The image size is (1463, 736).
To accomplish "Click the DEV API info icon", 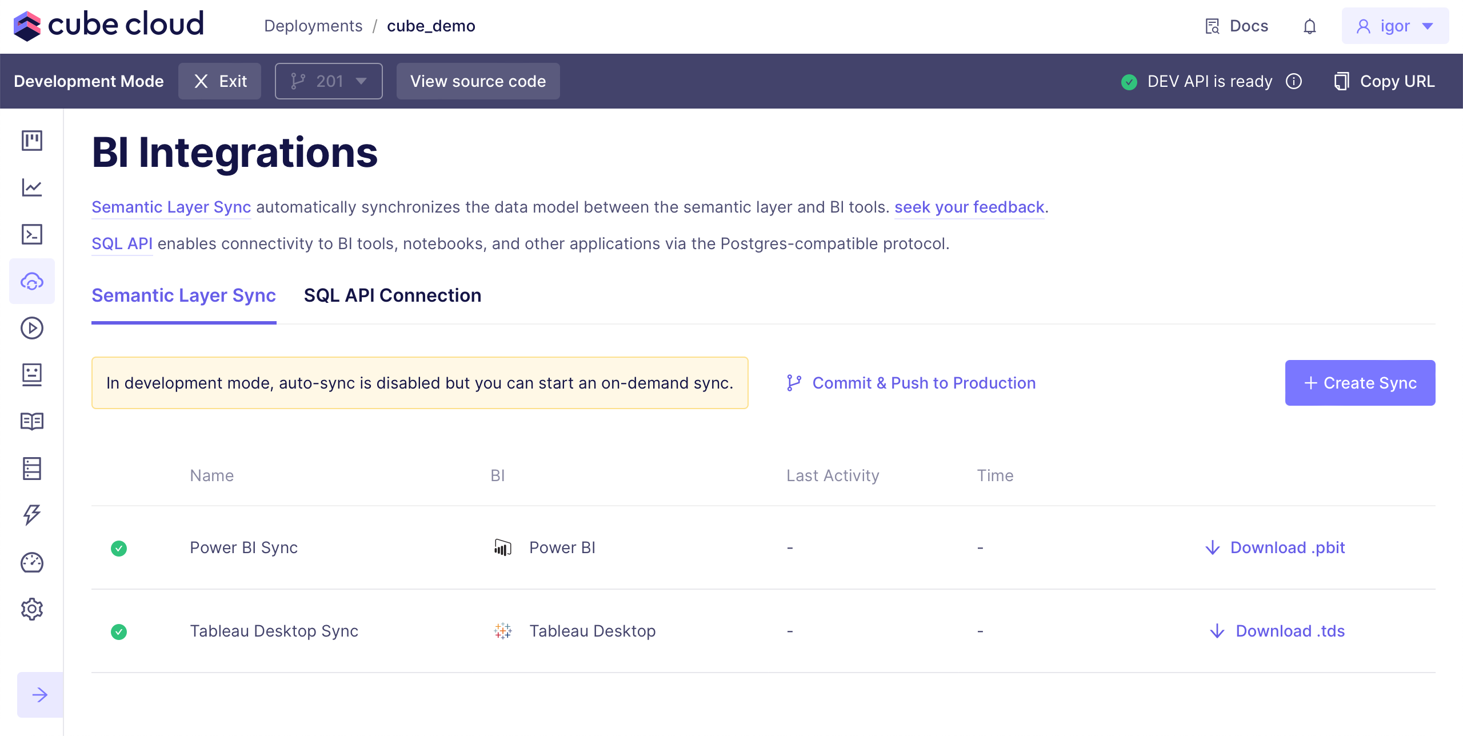I will coord(1294,82).
